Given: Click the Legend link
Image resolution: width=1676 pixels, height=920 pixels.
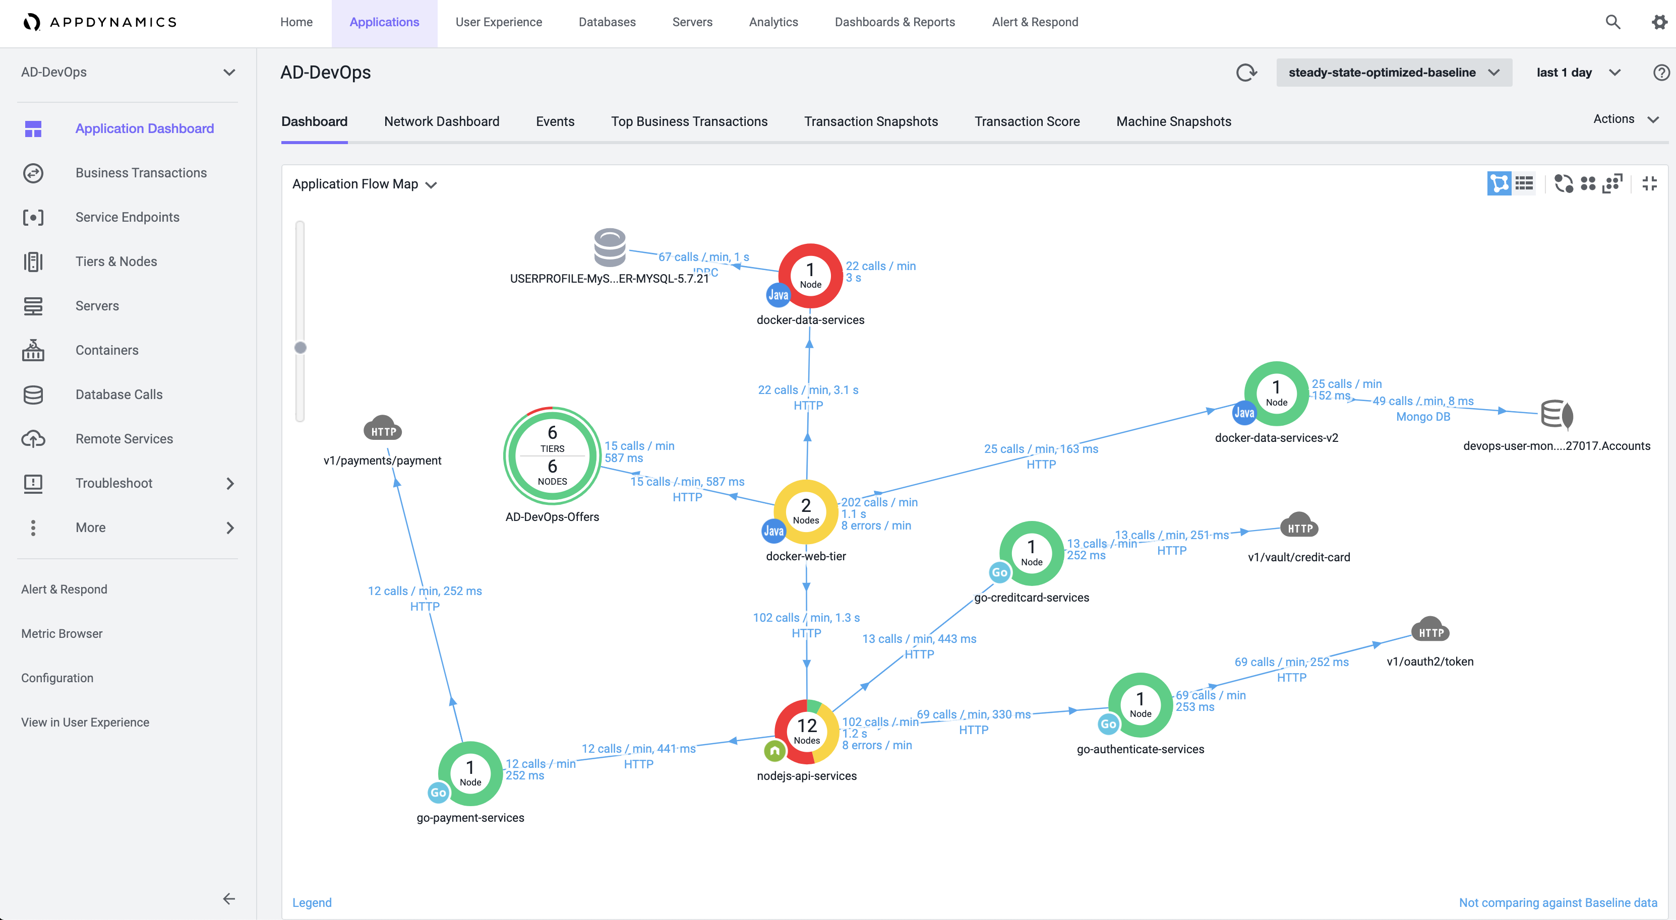Looking at the screenshot, I should [312, 902].
